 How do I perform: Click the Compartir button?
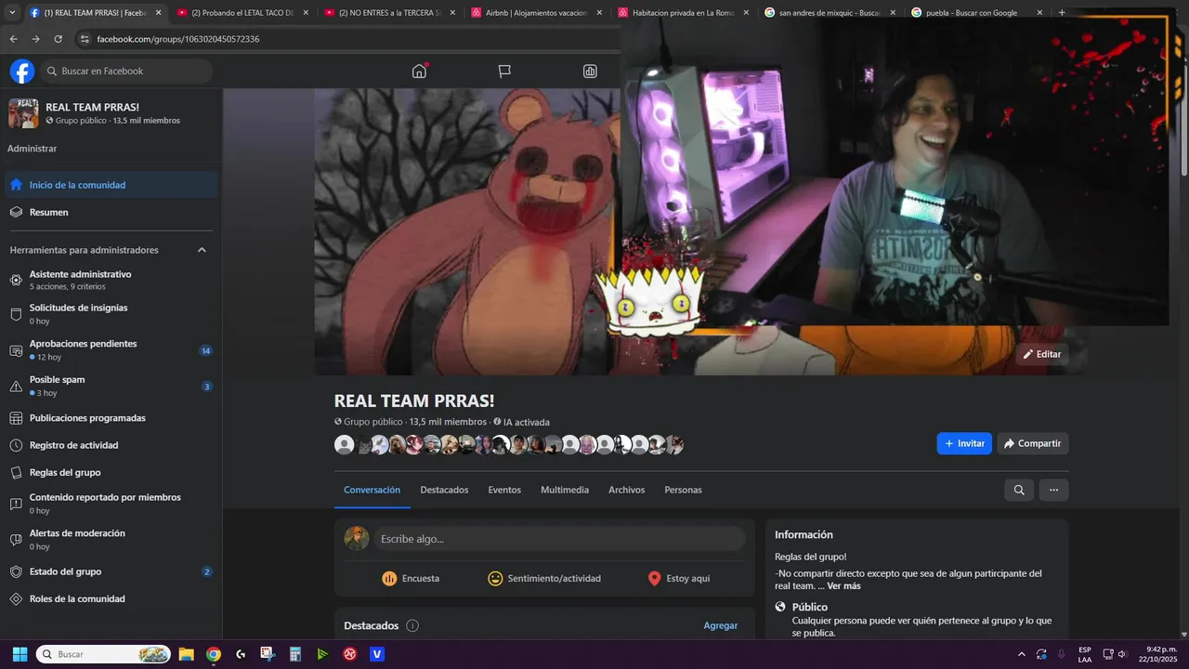click(1033, 443)
